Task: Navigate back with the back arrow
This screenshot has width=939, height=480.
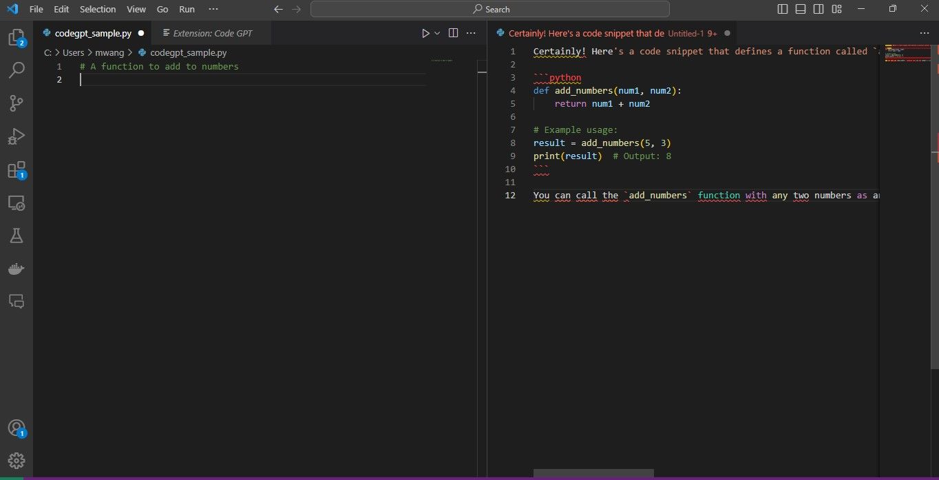Action: click(x=278, y=10)
